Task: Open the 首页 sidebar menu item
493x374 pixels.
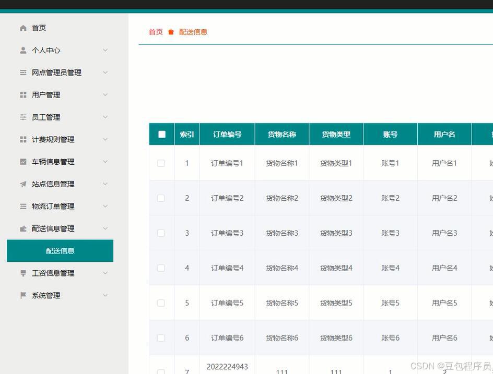Action: pyautogui.click(x=60, y=28)
